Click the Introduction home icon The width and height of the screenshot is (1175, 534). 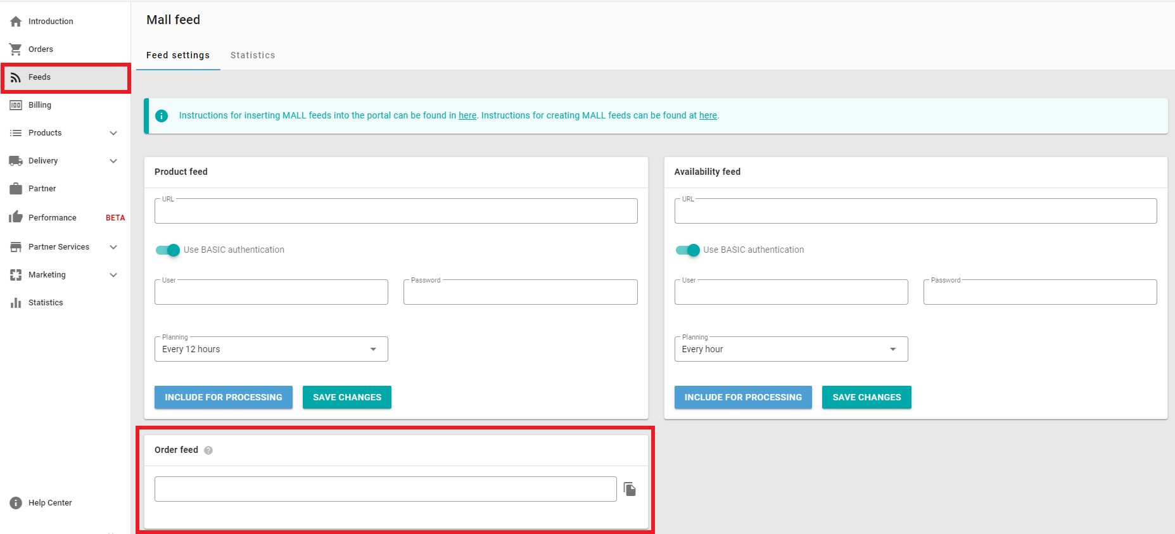16,22
